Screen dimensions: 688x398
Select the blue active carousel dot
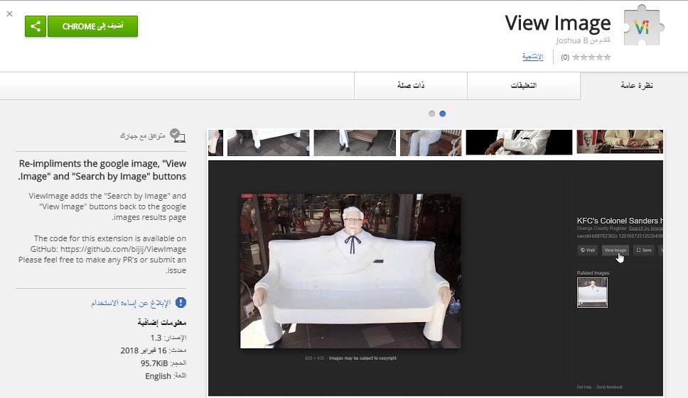[x=443, y=114]
